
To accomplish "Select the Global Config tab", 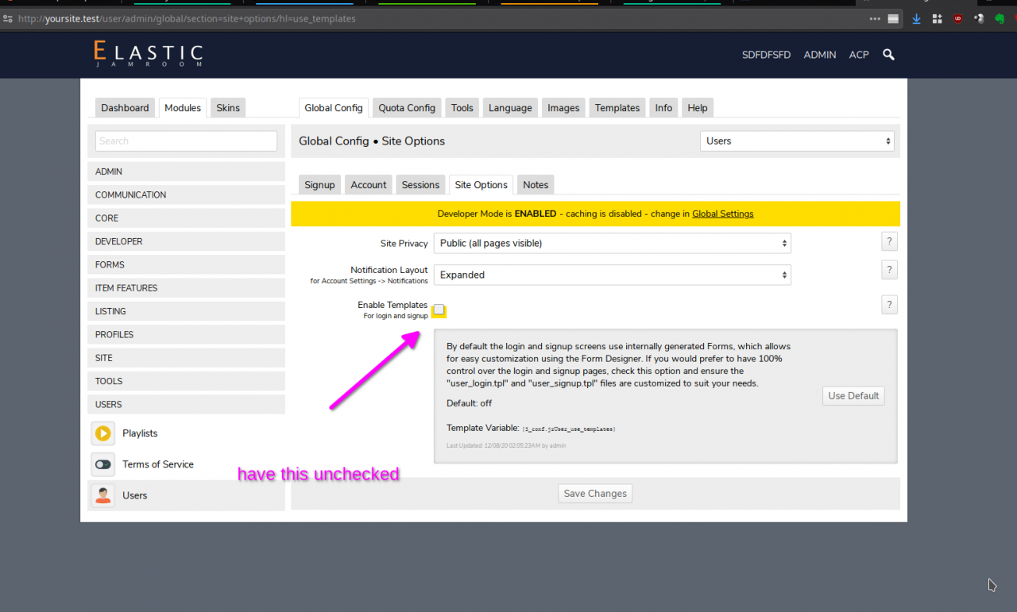I will click(x=334, y=108).
